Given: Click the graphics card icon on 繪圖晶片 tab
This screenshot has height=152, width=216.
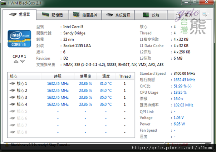Looking at the screenshot, I should (76, 14).
